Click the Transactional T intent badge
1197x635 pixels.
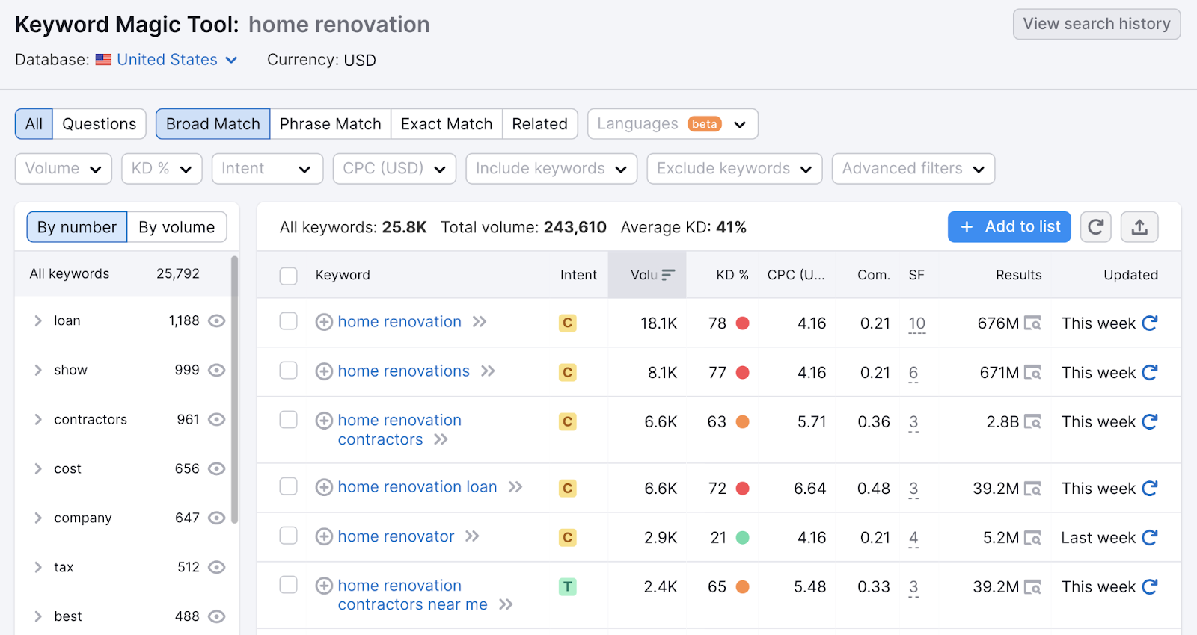pyautogui.click(x=568, y=586)
